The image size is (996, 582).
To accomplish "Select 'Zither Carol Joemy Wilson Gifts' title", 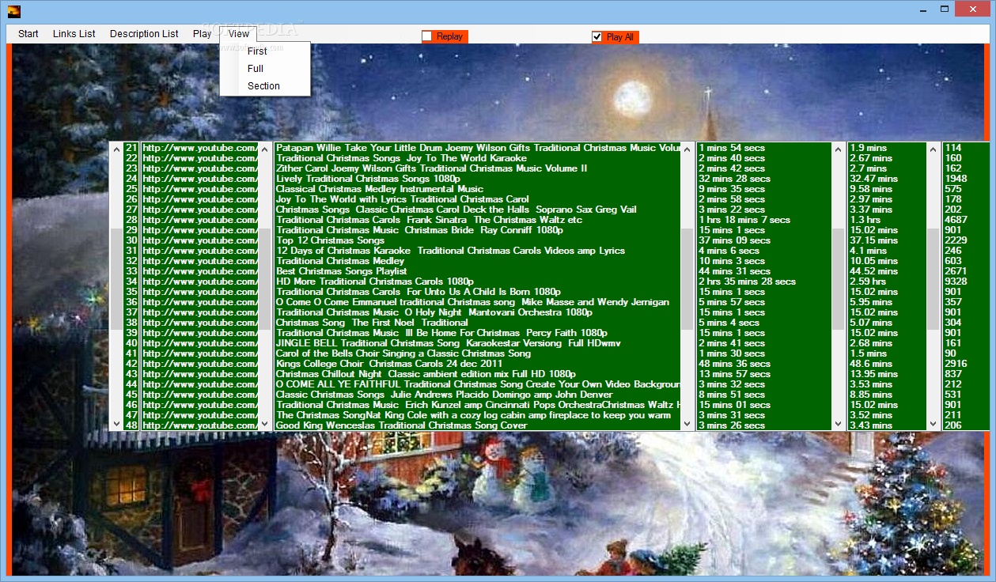I will click(431, 168).
